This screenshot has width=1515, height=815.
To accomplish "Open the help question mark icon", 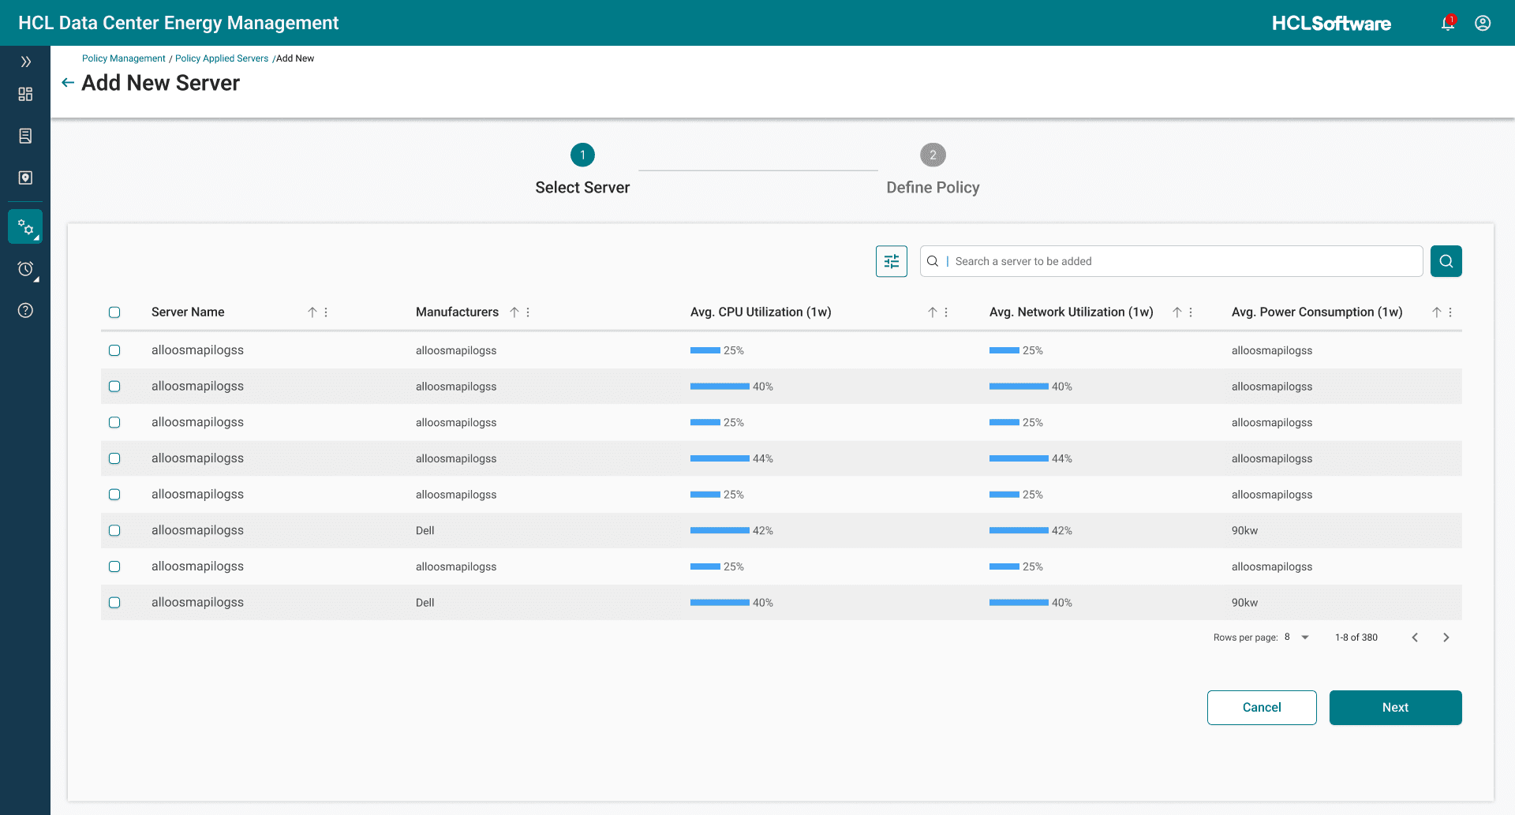I will [x=25, y=310].
